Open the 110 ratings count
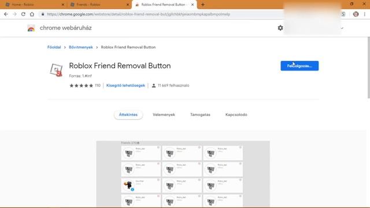Viewport: 370px width, 208px height. tap(98, 86)
